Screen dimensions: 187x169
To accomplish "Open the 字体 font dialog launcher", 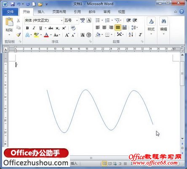I will 90,41.
